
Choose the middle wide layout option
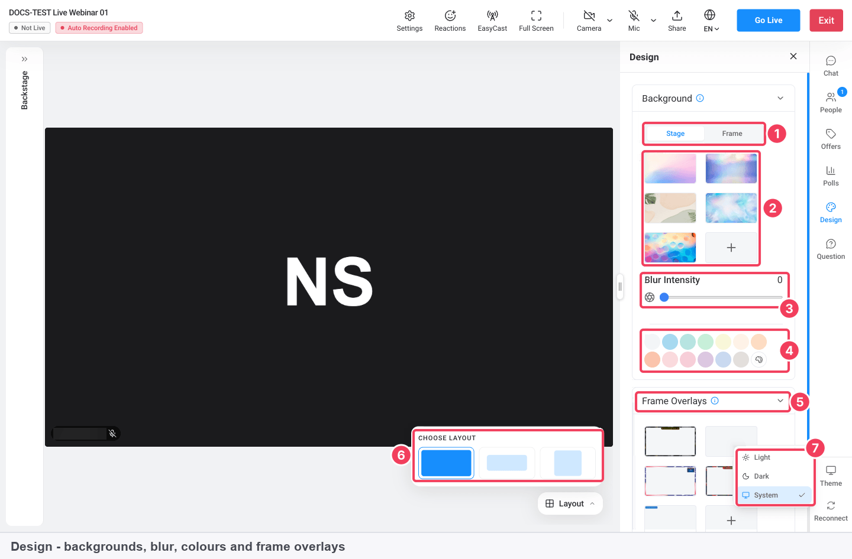coord(506,463)
